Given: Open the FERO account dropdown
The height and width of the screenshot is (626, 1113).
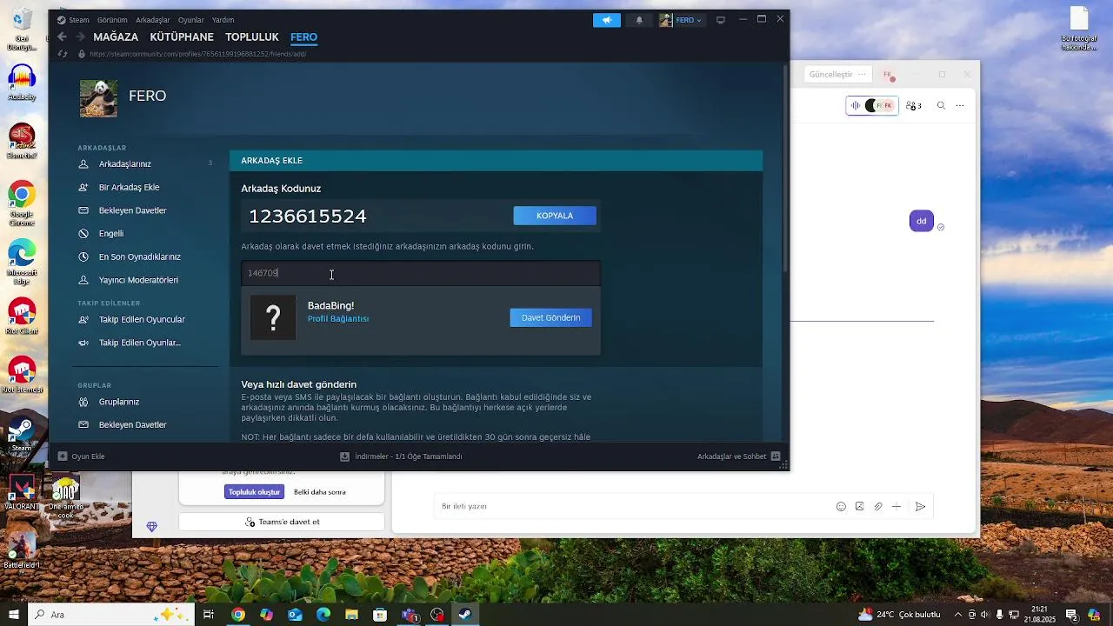Looking at the screenshot, I should (681, 20).
